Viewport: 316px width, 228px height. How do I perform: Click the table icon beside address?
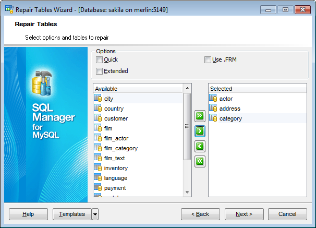coord(213,108)
